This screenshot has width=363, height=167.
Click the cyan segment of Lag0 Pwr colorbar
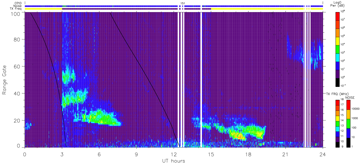pyautogui.click(x=338, y=57)
